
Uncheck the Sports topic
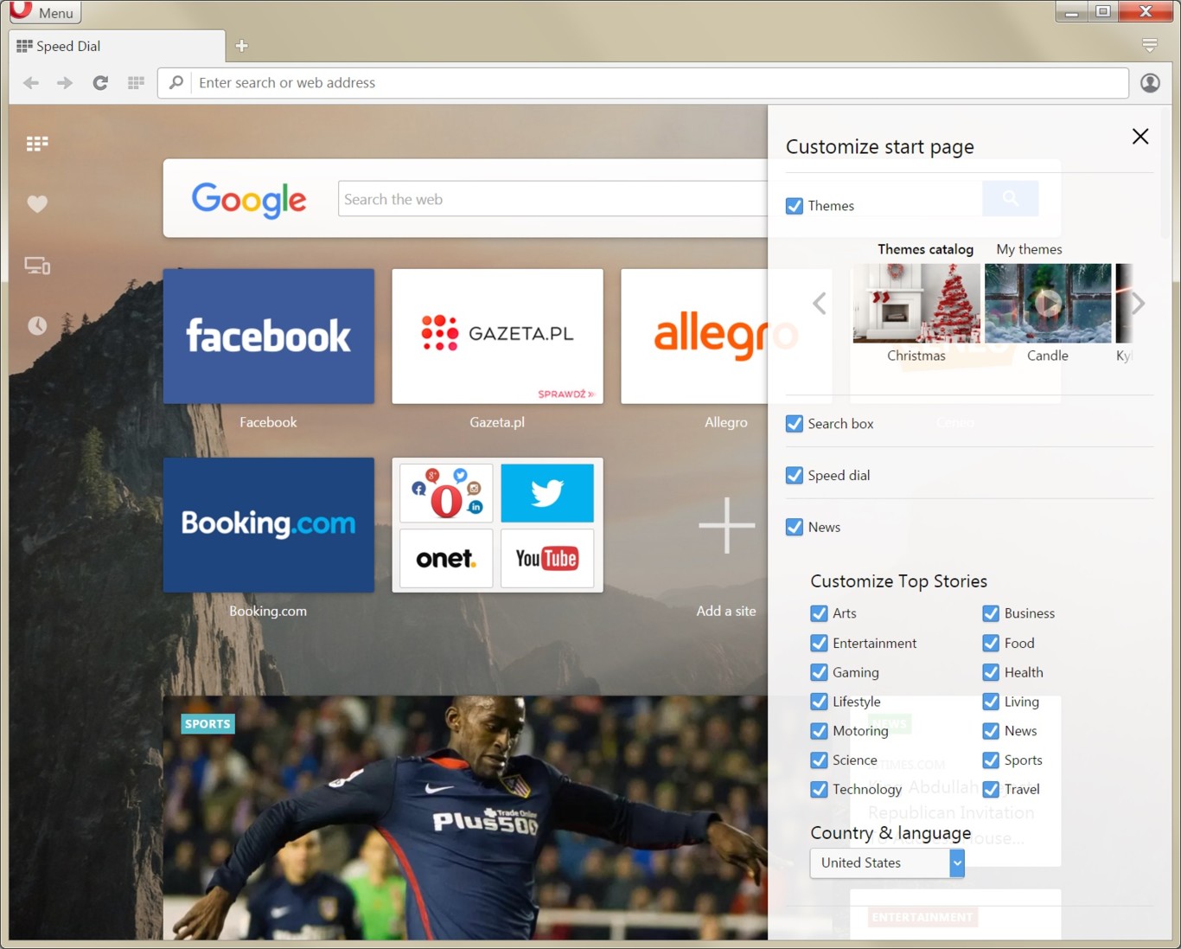(x=991, y=760)
